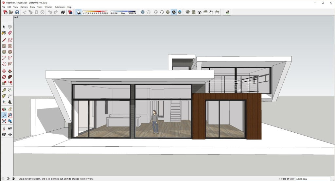Click the sign-in person icon in status bar
The width and height of the screenshot is (335, 181).
pos(13,179)
